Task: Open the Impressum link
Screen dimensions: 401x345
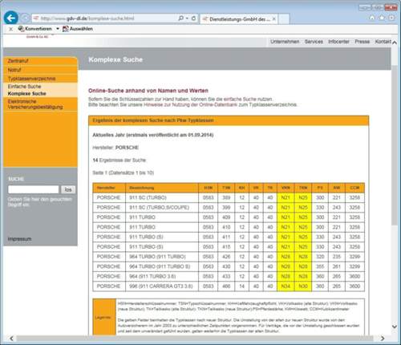Action: 19,239
